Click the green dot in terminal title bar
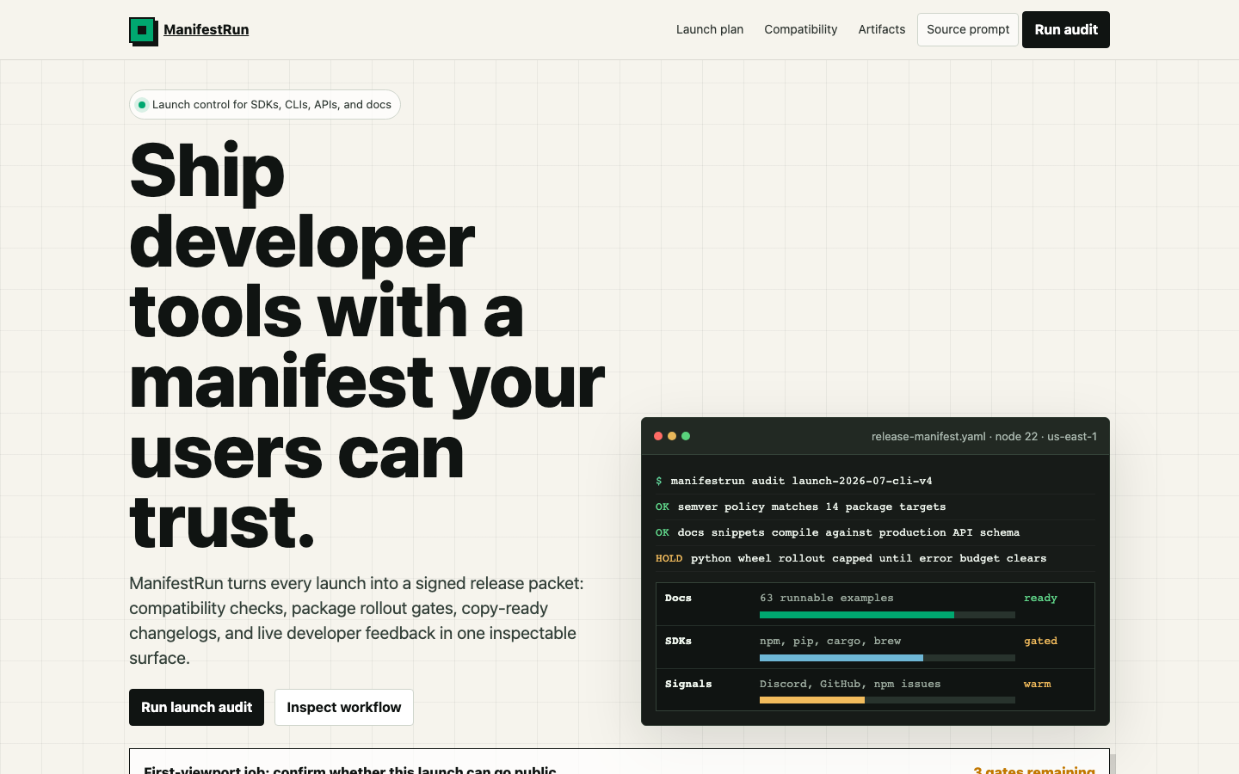 point(686,436)
